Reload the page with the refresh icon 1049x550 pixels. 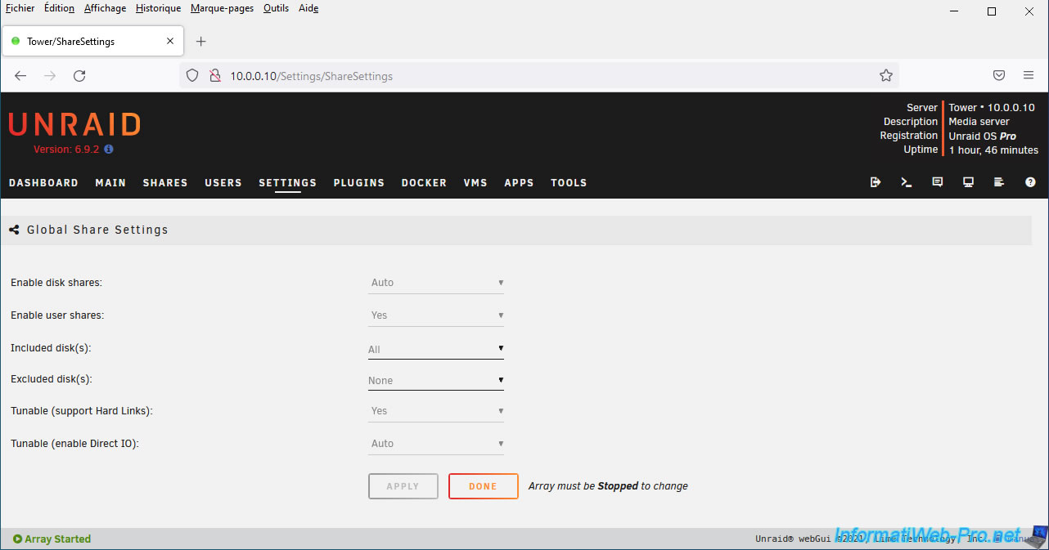79,75
